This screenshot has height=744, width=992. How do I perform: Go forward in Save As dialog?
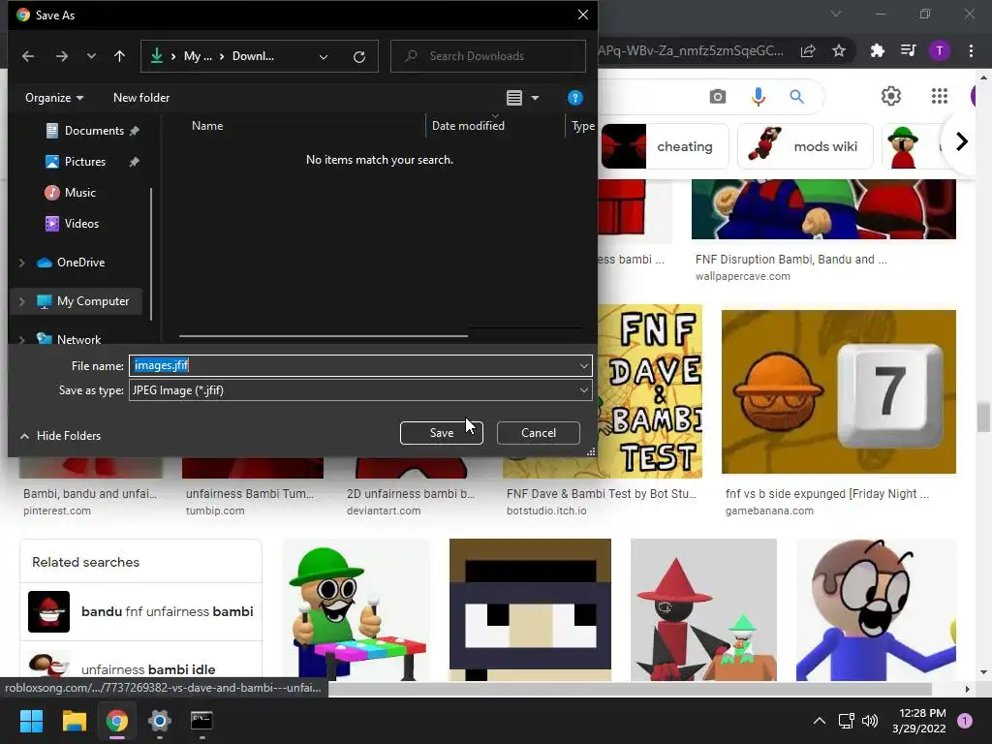61,56
